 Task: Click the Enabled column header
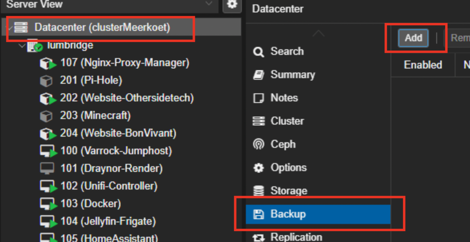coord(423,65)
